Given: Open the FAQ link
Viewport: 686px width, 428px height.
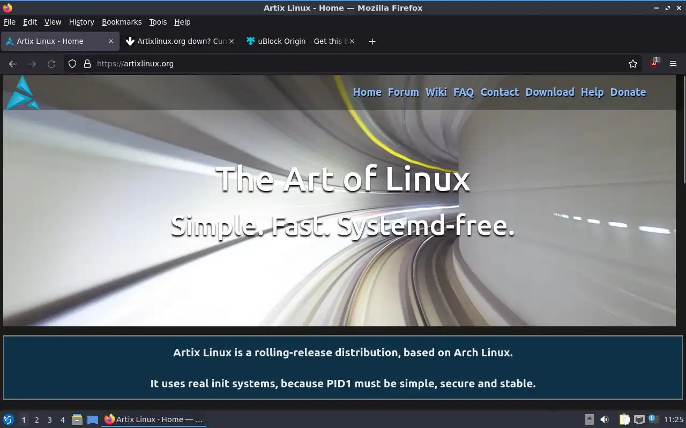Looking at the screenshot, I should pos(464,92).
